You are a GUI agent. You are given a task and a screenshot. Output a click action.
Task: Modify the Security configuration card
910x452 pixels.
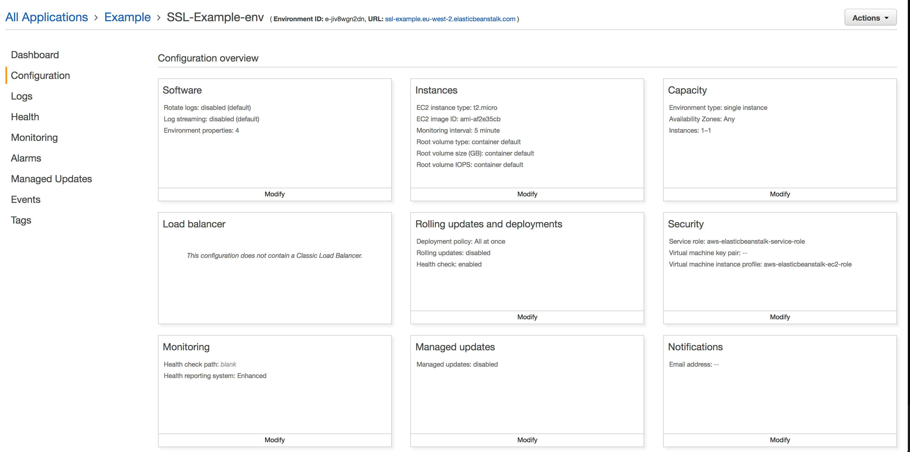coord(780,317)
